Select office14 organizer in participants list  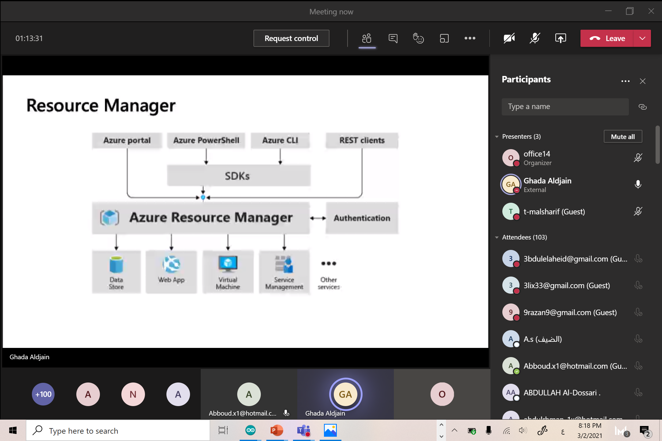point(537,158)
